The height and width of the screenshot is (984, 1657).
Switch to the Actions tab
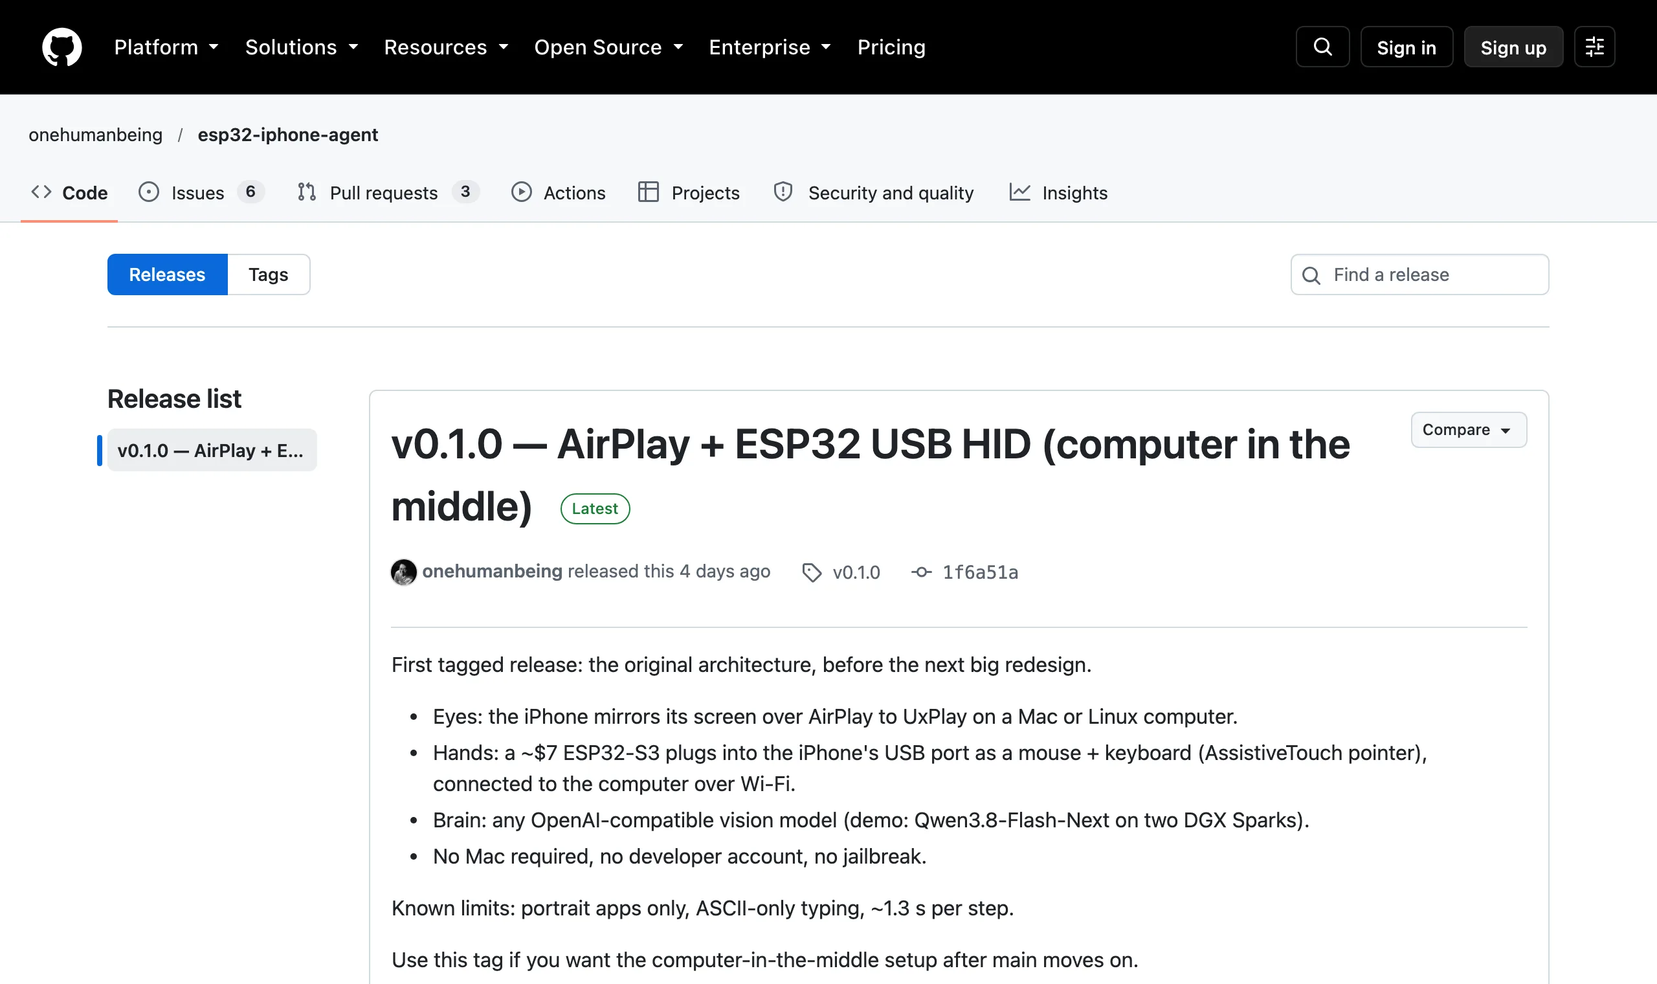(x=558, y=192)
